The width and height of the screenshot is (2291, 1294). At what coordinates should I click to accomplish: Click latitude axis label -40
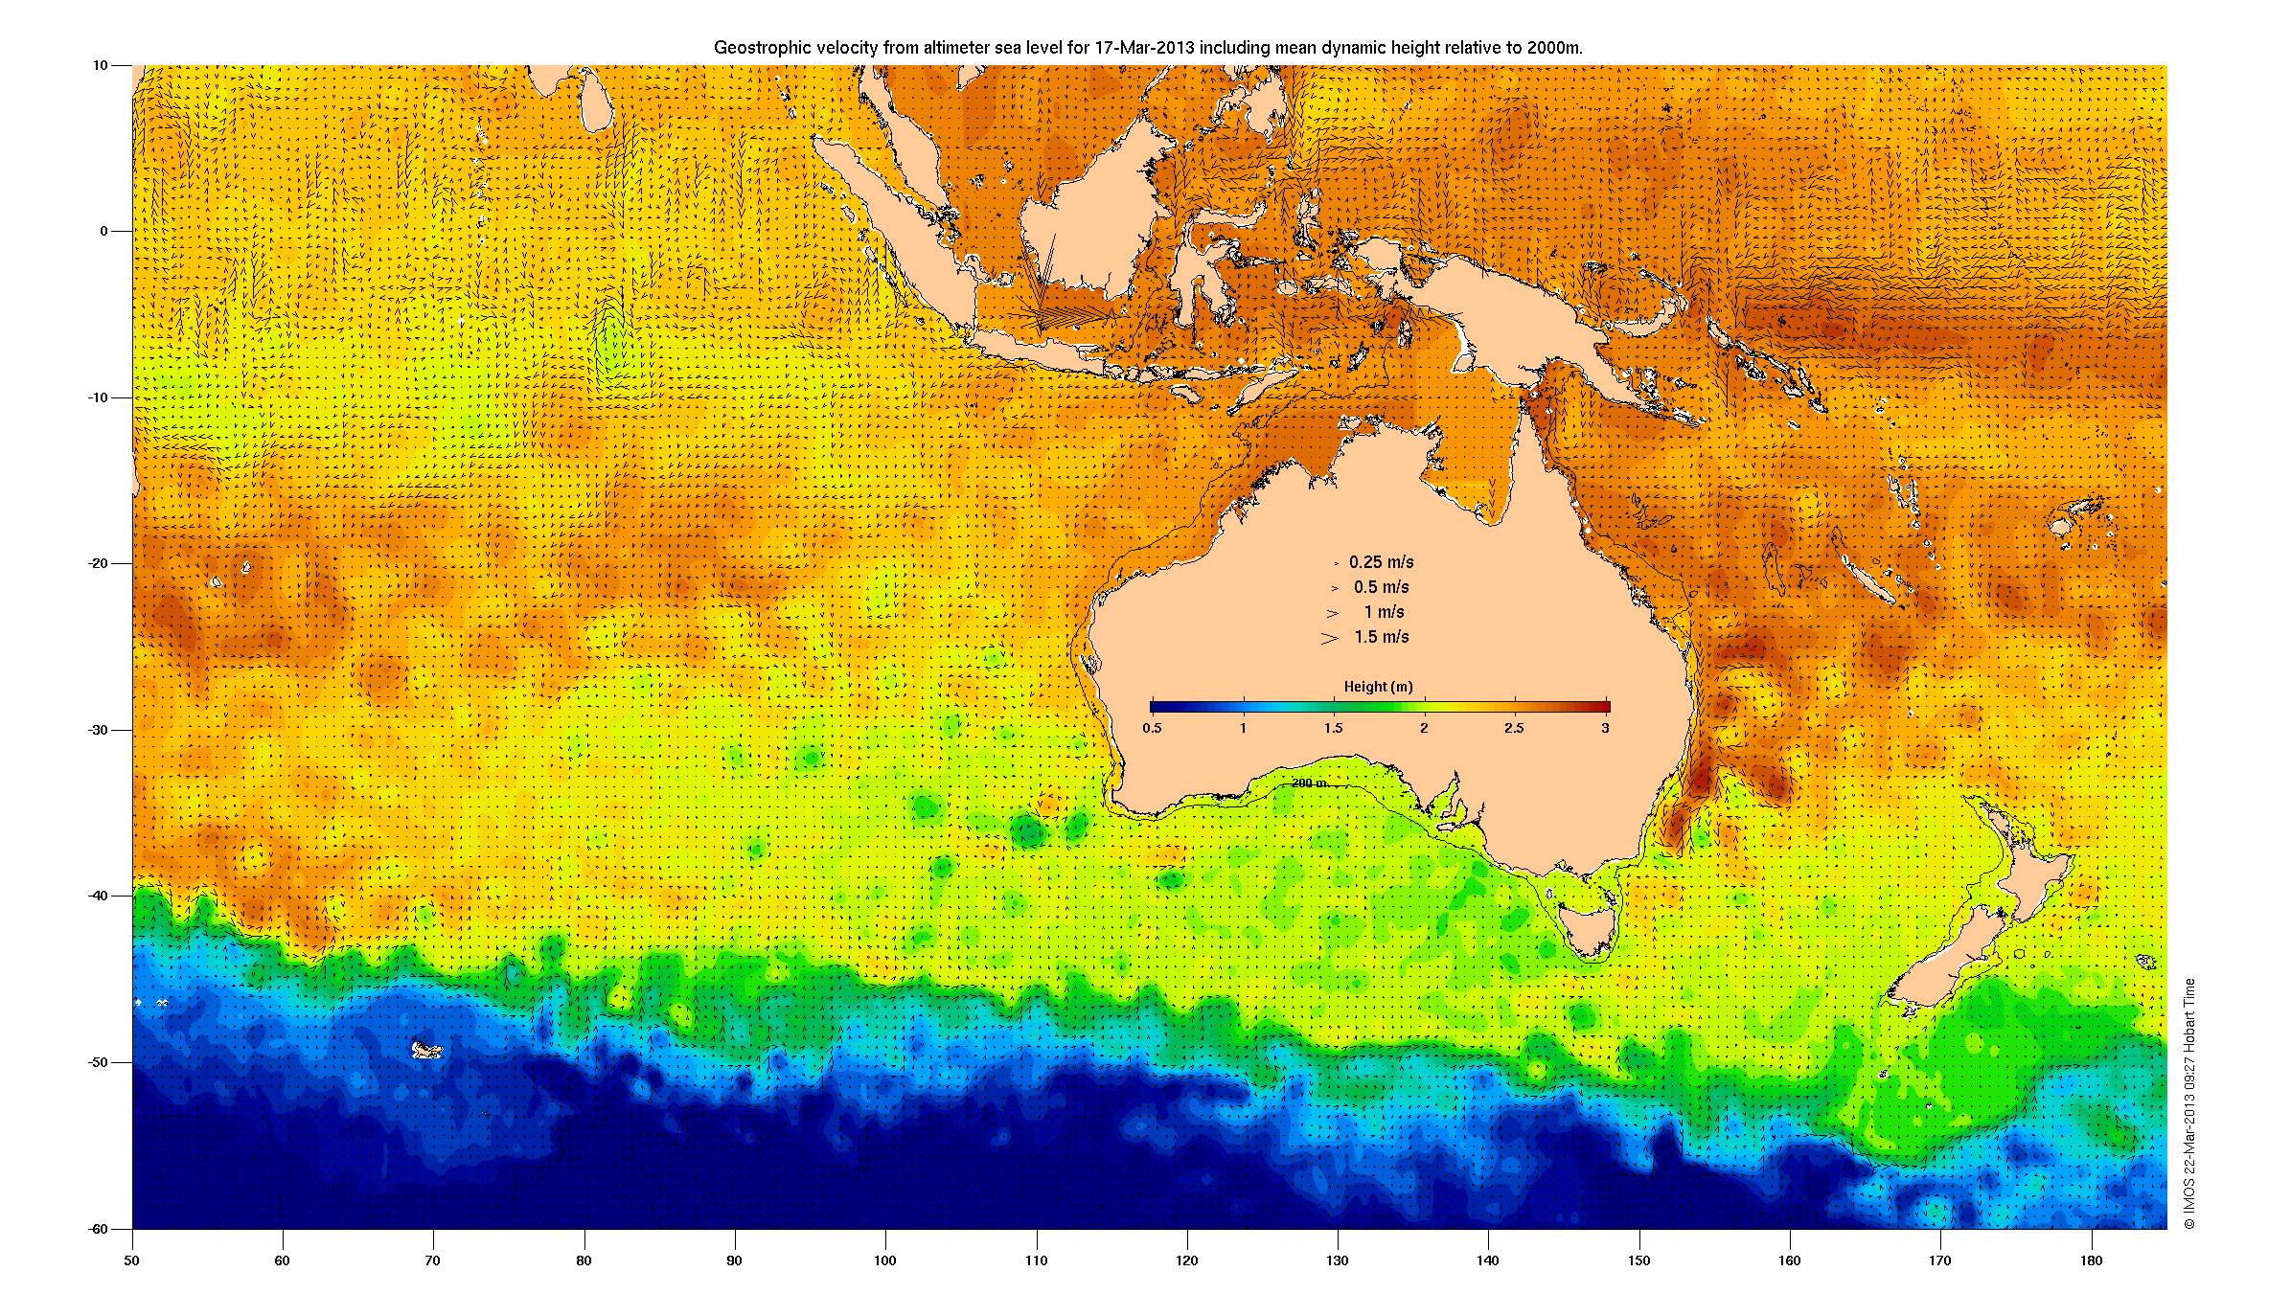pyautogui.click(x=98, y=897)
